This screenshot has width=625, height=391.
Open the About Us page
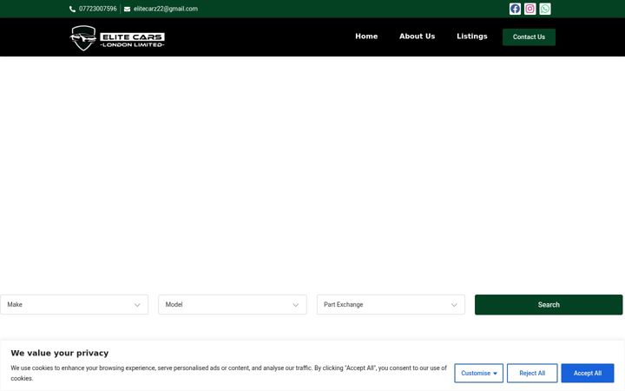coord(417,36)
